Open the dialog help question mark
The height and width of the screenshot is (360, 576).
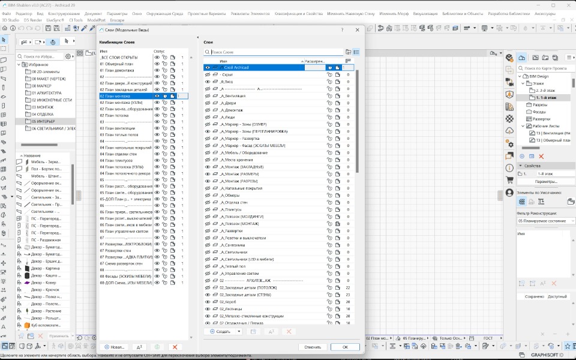(x=342, y=30)
